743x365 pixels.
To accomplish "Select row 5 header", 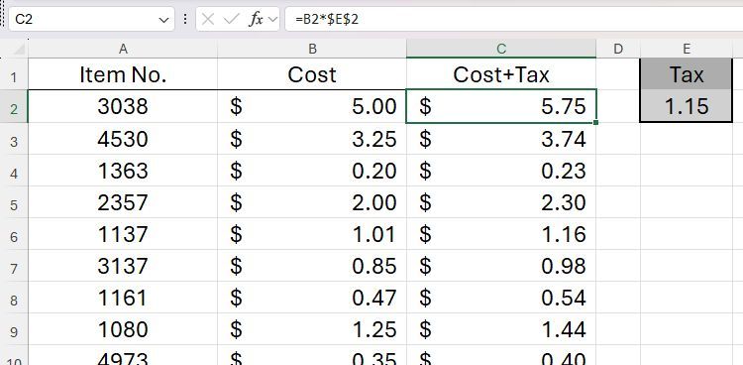I will click(14, 204).
